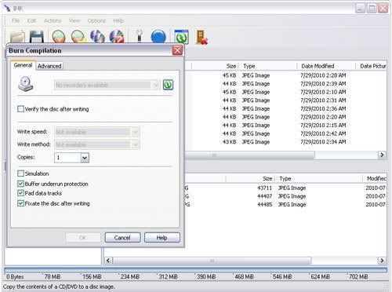This screenshot has width=392, height=292.
Task: Expand the Write method combo box
Action: tap(97, 144)
